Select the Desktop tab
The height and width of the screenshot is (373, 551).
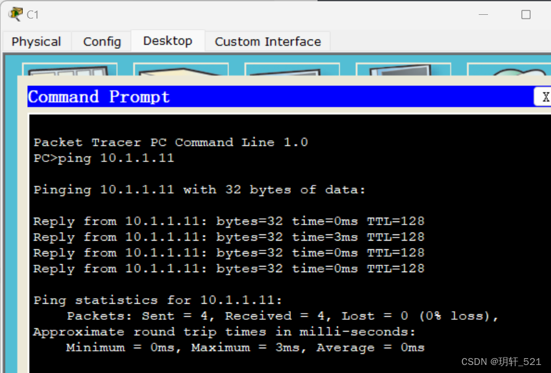167,41
